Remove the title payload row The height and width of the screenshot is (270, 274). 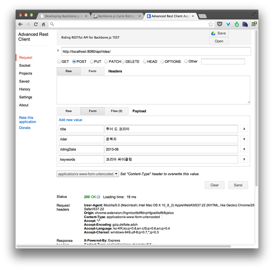click(x=244, y=129)
